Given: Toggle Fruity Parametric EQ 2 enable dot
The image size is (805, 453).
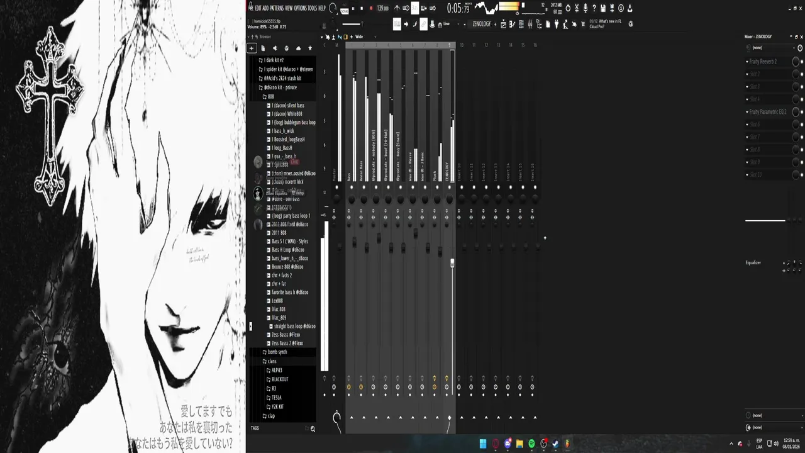Looking at the screenshot, I should (801, 112).
